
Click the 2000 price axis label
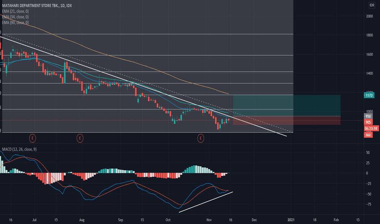tap(369, 16)
